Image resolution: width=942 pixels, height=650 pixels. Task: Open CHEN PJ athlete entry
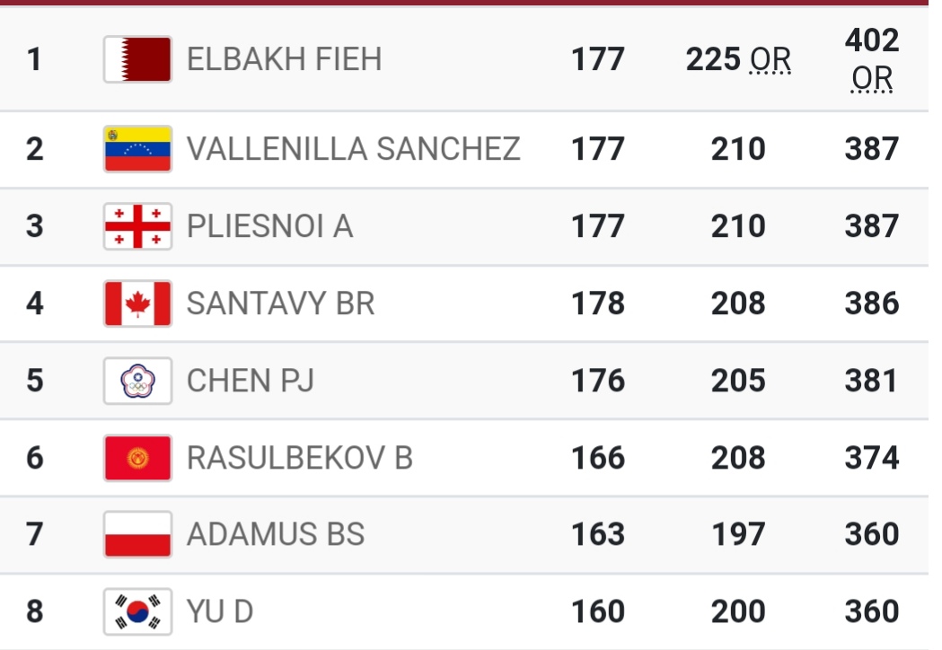click(250, 381)
